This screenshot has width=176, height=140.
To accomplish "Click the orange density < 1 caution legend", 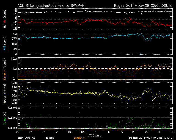I will [x=81, y=138].
